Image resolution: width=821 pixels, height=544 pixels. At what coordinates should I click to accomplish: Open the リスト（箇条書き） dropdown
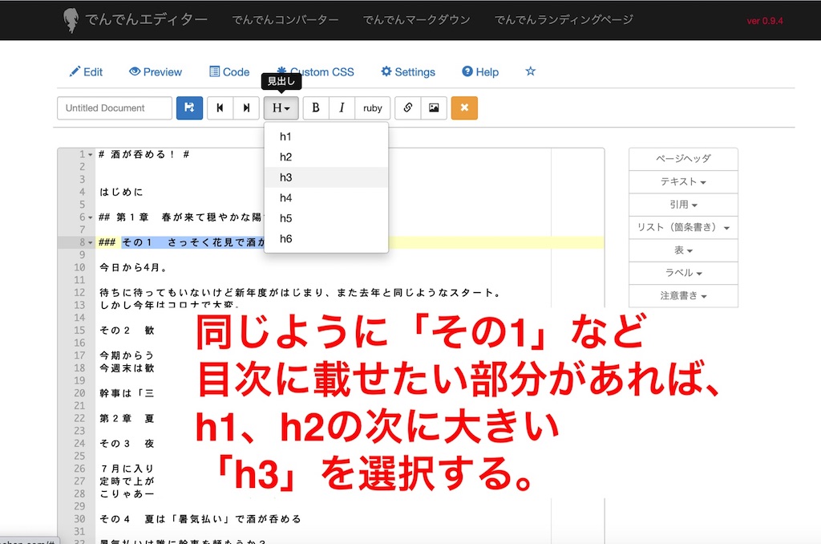coord(683,228)
